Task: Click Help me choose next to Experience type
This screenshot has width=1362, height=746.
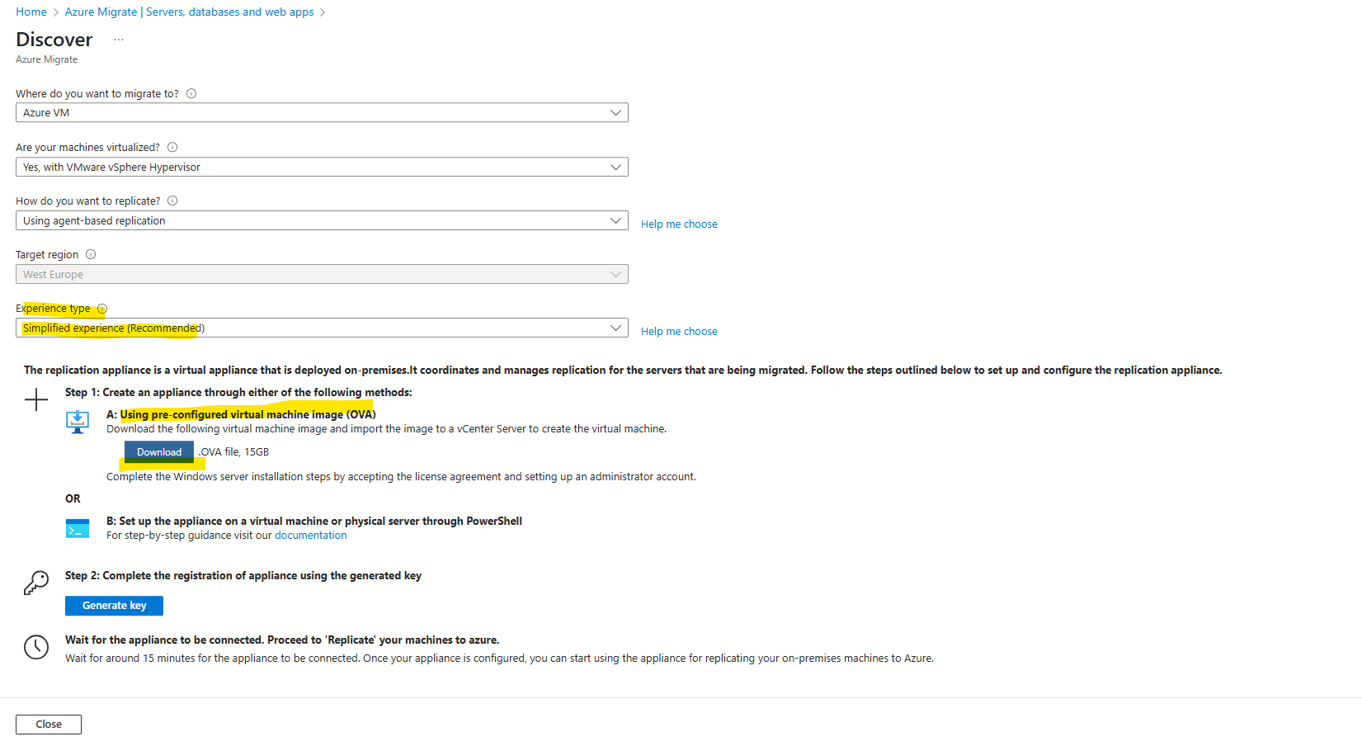Action: 679,331
